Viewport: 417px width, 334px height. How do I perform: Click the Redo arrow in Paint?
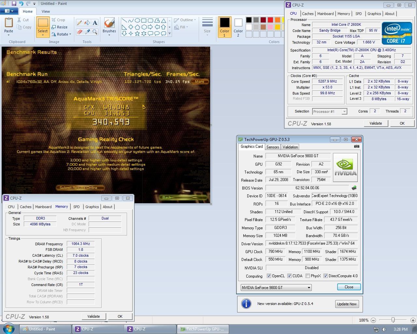tap(28, 4)
